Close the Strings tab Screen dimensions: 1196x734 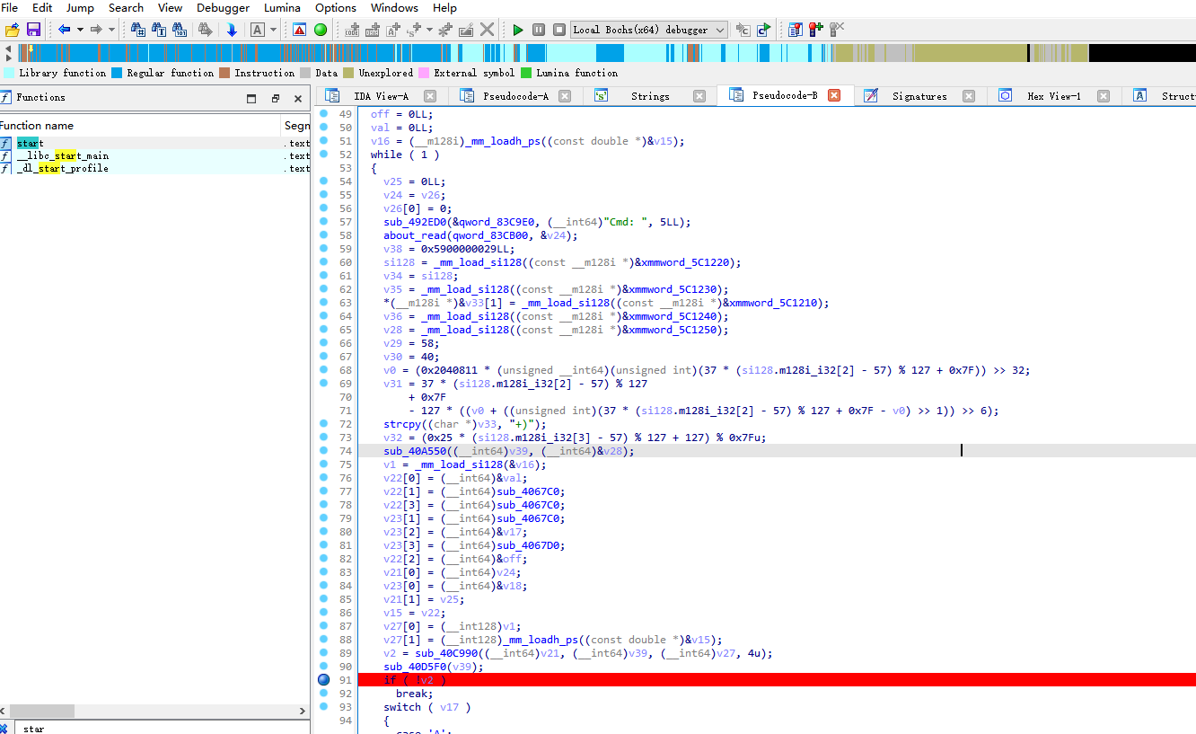point(699,96)
